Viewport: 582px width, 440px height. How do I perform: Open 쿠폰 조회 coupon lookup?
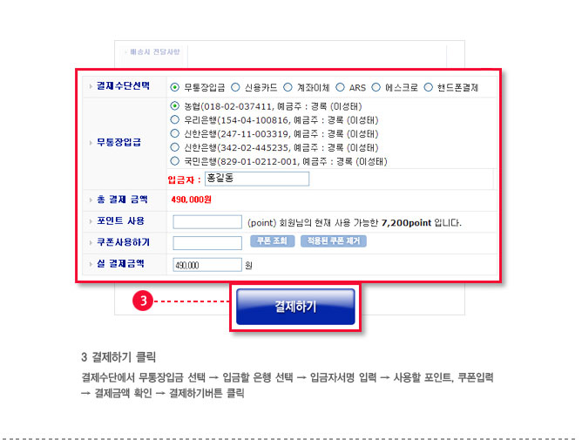click(x=273, y=241)
